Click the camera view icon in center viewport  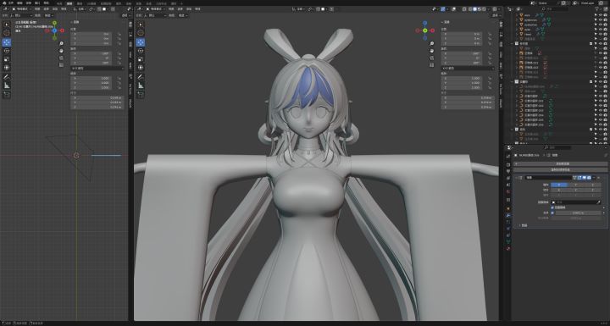pos(431,58)
